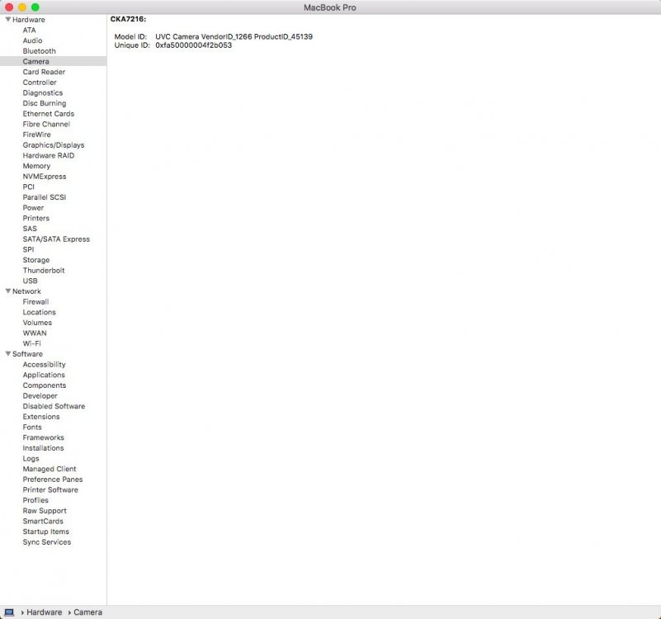Image resolution: width=661 pixels, height=619 pixels.
Task: Open Disabled Software entry
Action: pos(54,407)
